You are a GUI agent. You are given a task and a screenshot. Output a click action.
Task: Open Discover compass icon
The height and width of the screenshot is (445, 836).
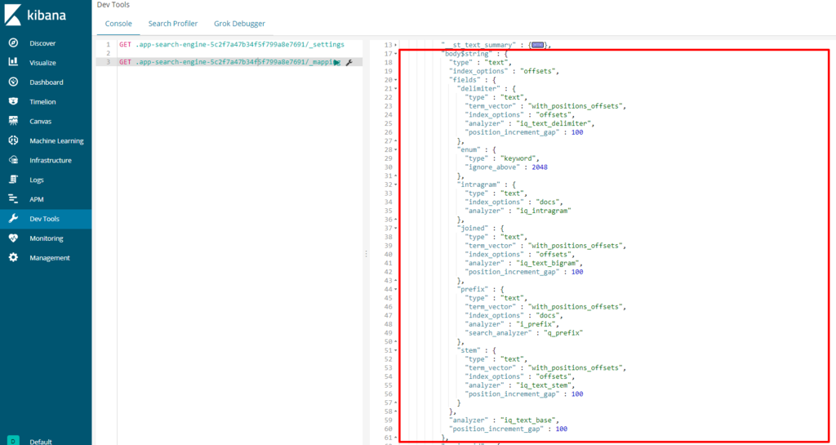[13, 43]
